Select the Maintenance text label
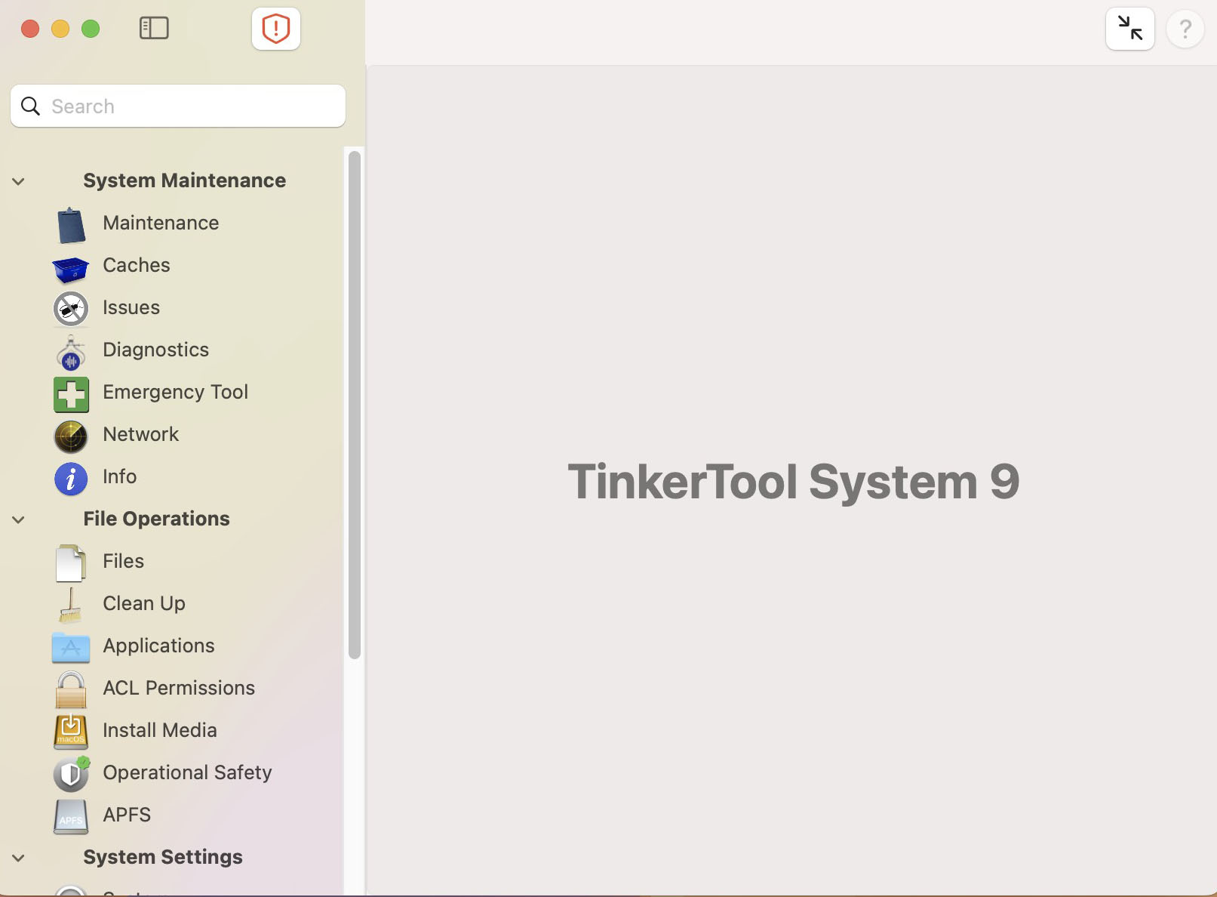This screenshot has height=897, width=1217. 161,223
